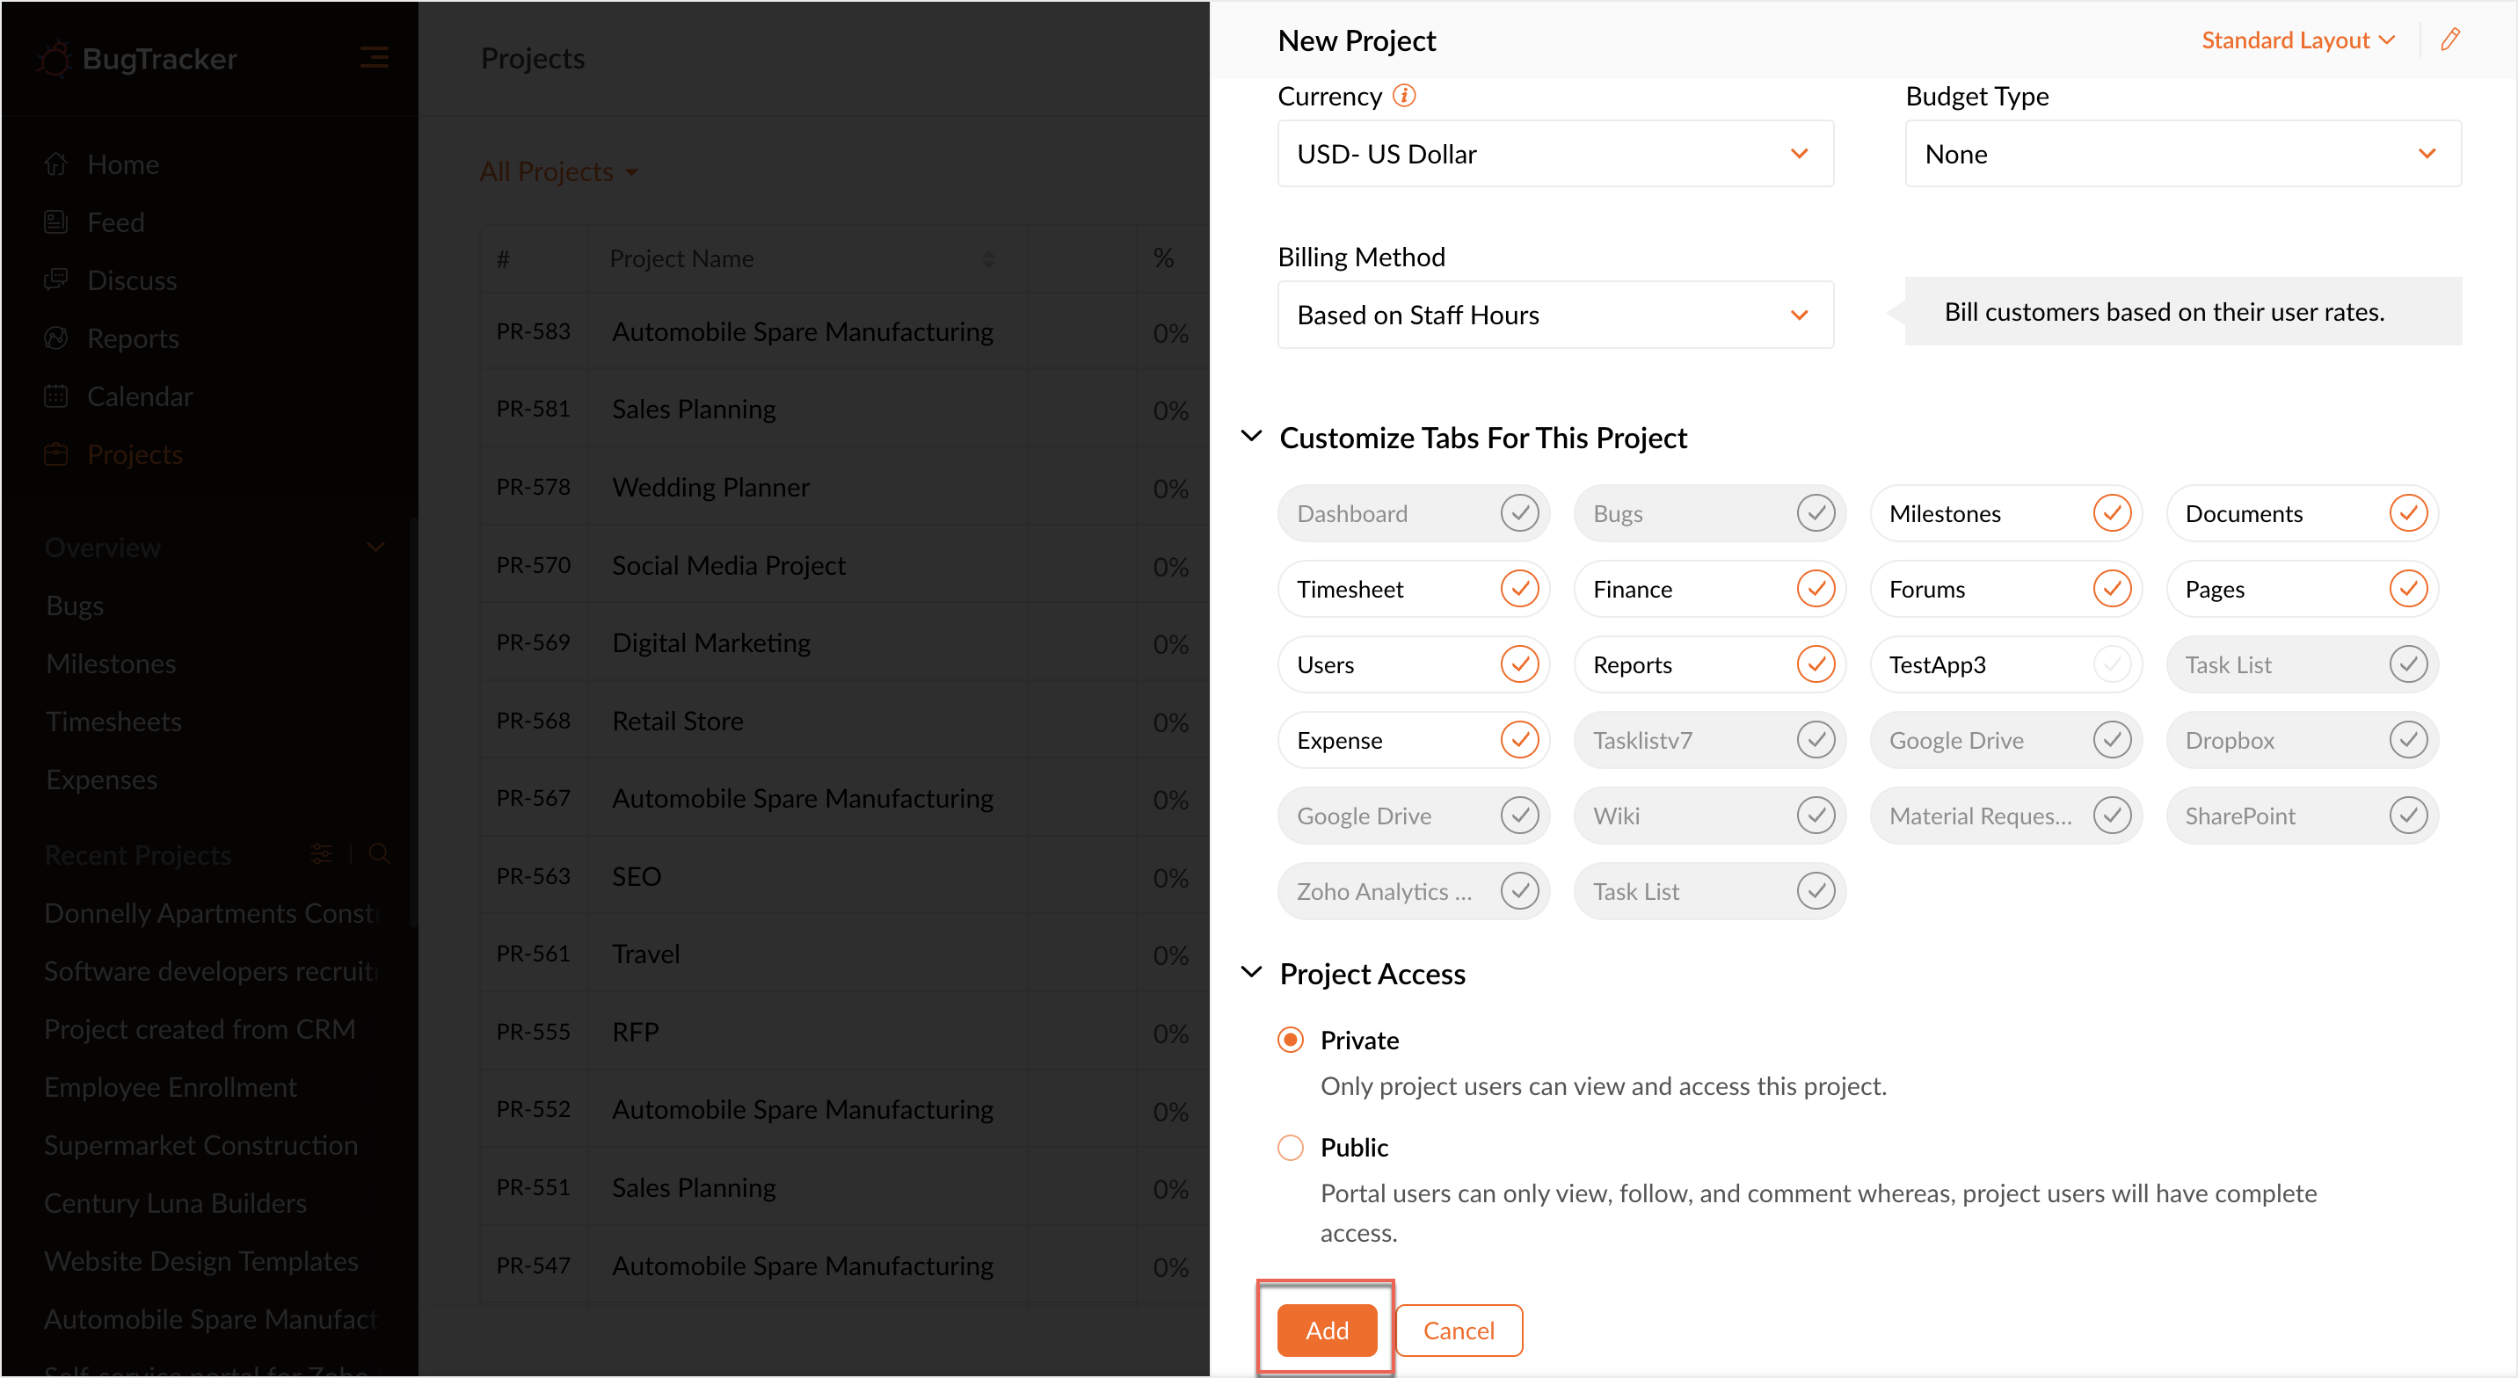This screenshot has width=2518, height=1378.
Task: Open the Budget Type dropdown
Action: 2182,154
